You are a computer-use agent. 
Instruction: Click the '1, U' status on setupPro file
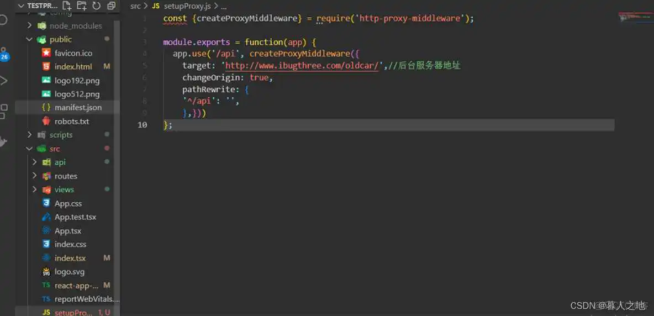tap(104, 312)
